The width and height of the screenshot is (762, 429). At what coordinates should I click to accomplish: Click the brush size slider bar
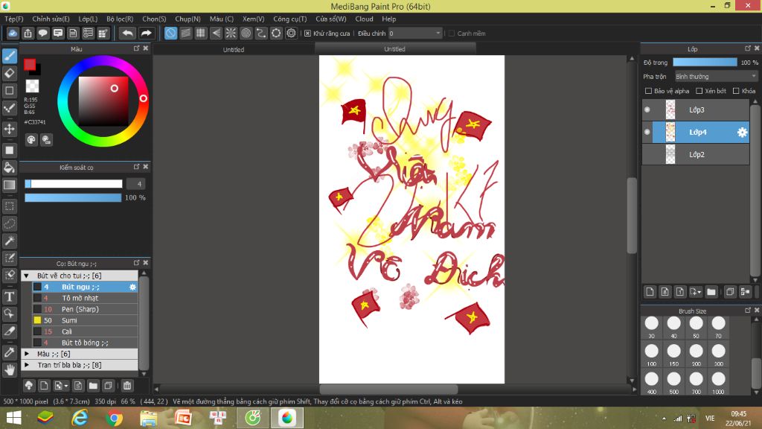pyautogui.click(x=74, y=184)
